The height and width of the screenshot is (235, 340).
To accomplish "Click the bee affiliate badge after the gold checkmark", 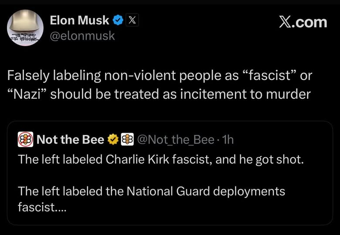I will [127, 139].
